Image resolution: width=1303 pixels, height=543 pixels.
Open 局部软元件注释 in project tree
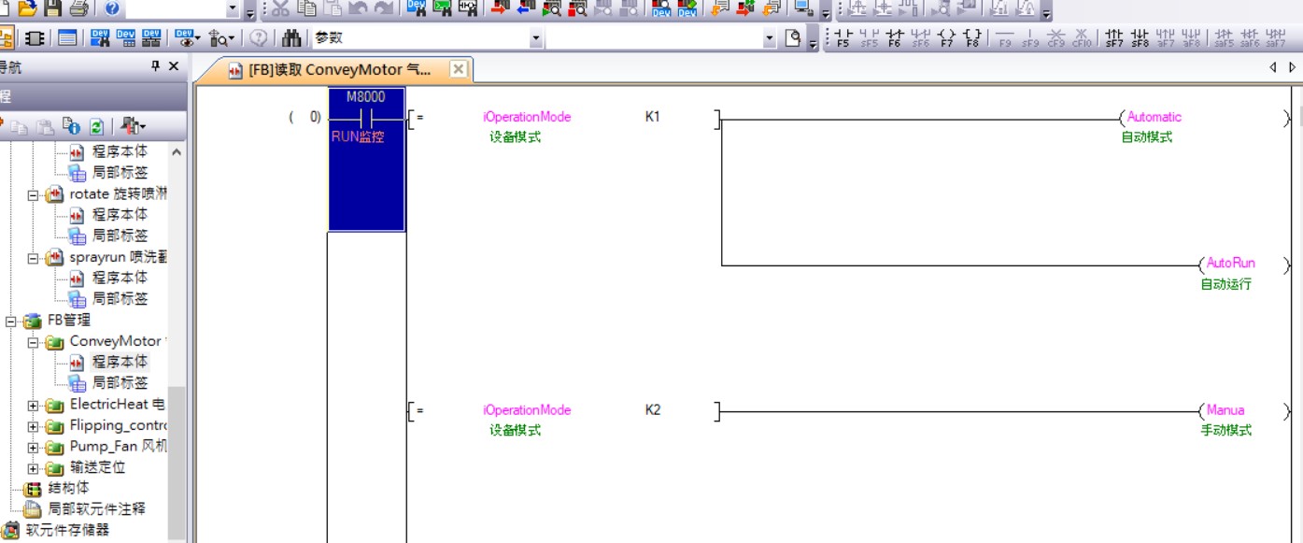pos(96,509)
